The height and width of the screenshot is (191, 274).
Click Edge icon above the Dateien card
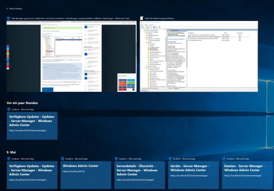[x=224, y=159]
